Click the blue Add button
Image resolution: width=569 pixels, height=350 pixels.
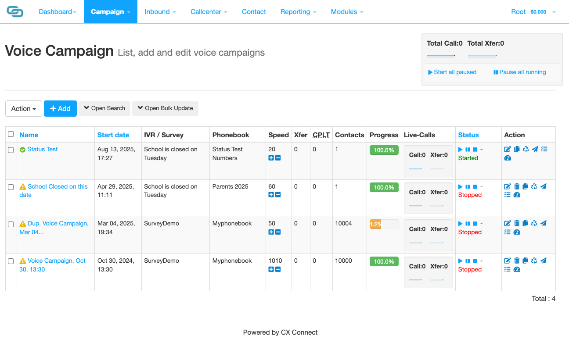click(x=60, y=109)
